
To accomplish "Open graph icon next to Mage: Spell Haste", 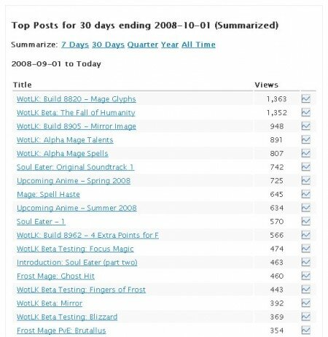I will pyautogui.click(x=306, y=194).
